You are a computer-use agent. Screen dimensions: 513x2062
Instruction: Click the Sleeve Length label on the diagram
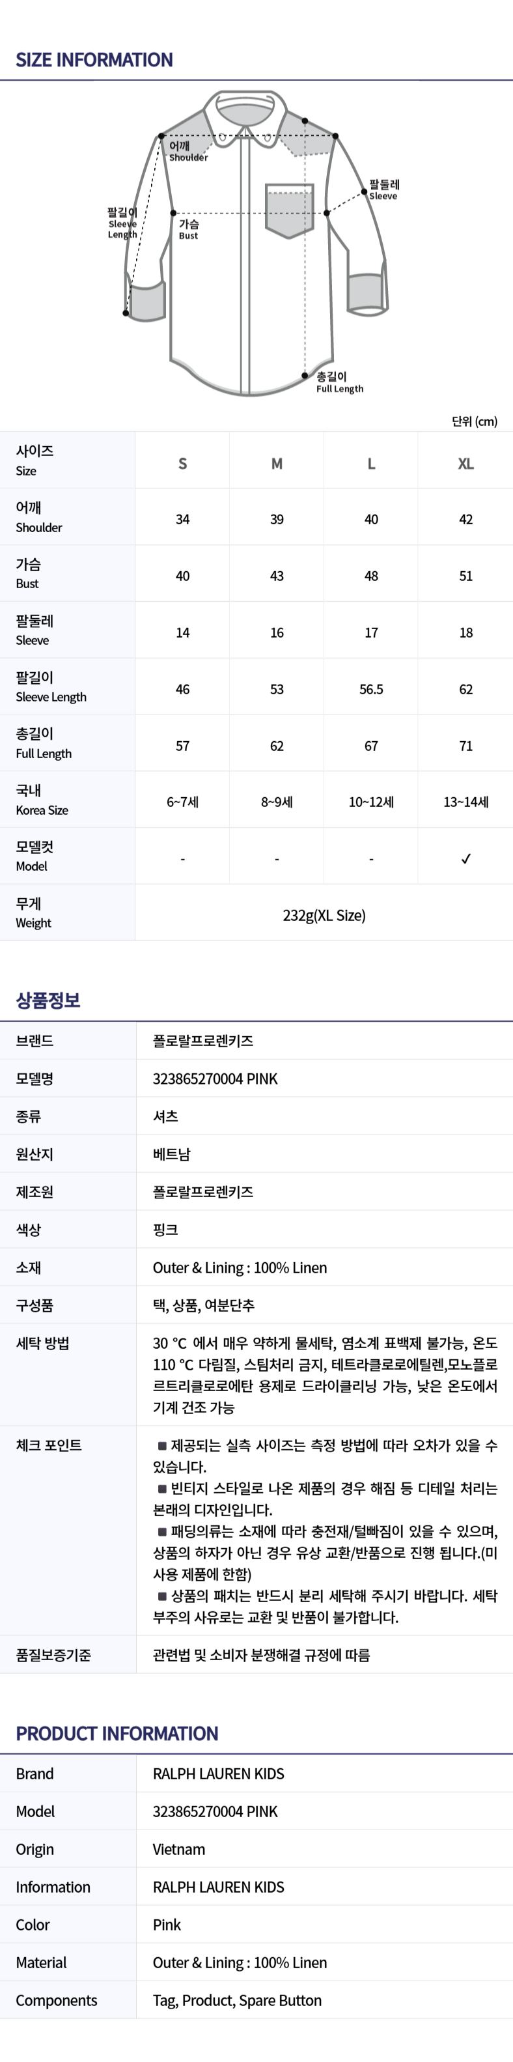tap(122, 223)
